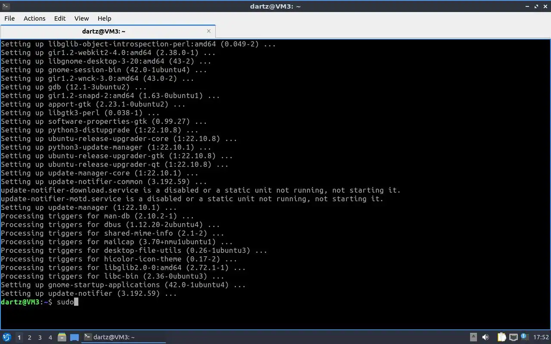The width and height of the screenshot is (551, 344).
Task: Click 'Processing triggers for libc-bin' line
Action: [112, 276]
